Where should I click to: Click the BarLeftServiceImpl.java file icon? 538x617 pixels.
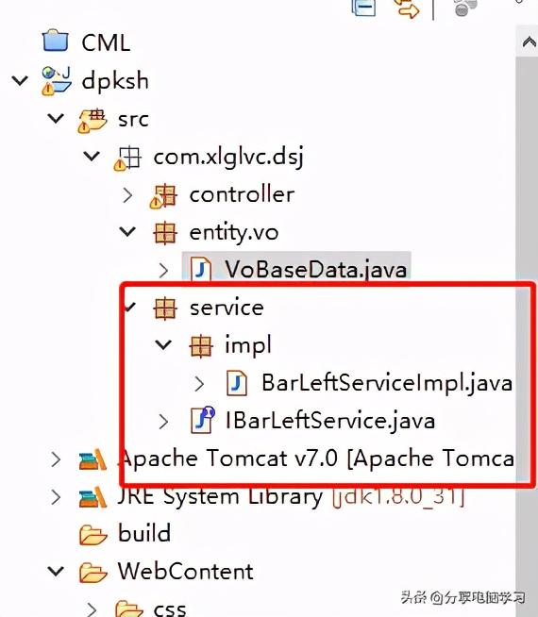click(x=237, y=383)
